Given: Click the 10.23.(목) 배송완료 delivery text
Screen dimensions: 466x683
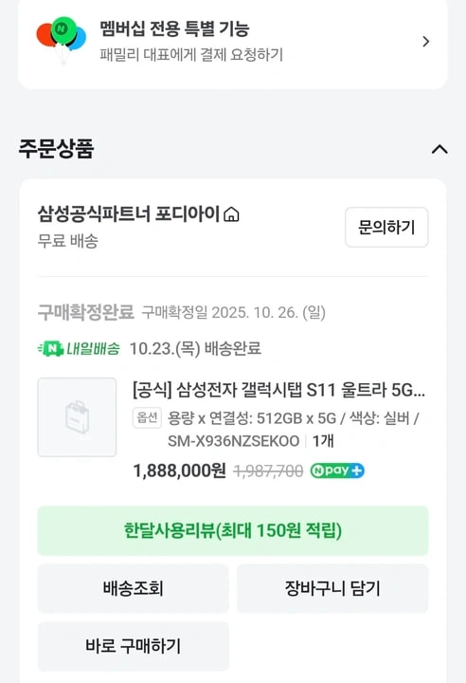Looking at the screenshot, I should tap(195, 348).
